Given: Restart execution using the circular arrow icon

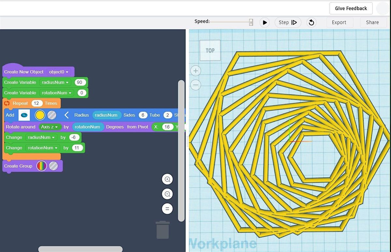Looking at the screenshot, I should pos(311,22).
